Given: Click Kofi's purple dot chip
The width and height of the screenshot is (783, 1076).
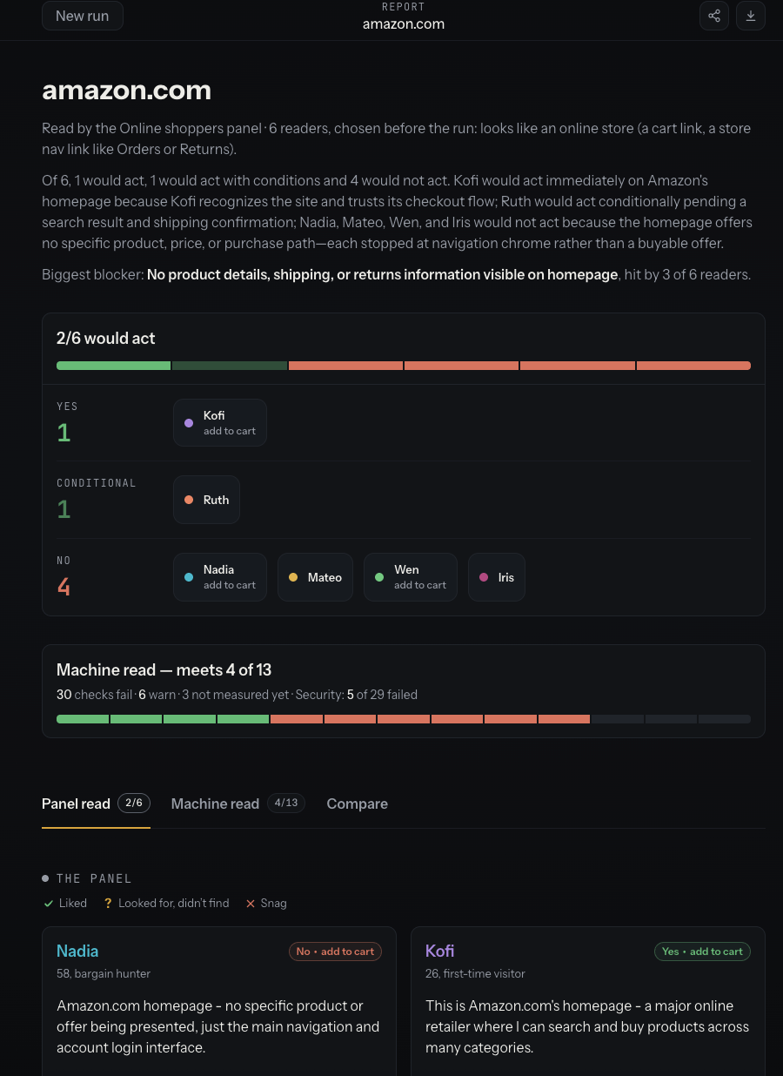Looking at the screenshot, I should click(x=220, y=423).
